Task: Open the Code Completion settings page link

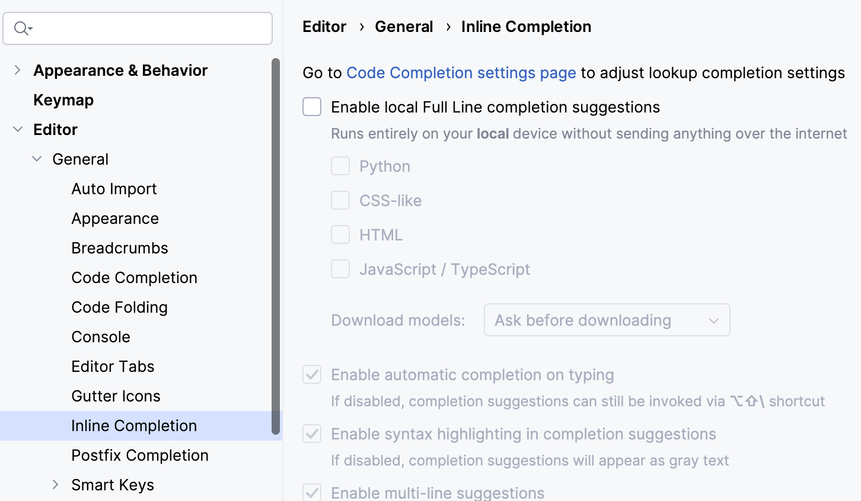Action: pos(461,73)
